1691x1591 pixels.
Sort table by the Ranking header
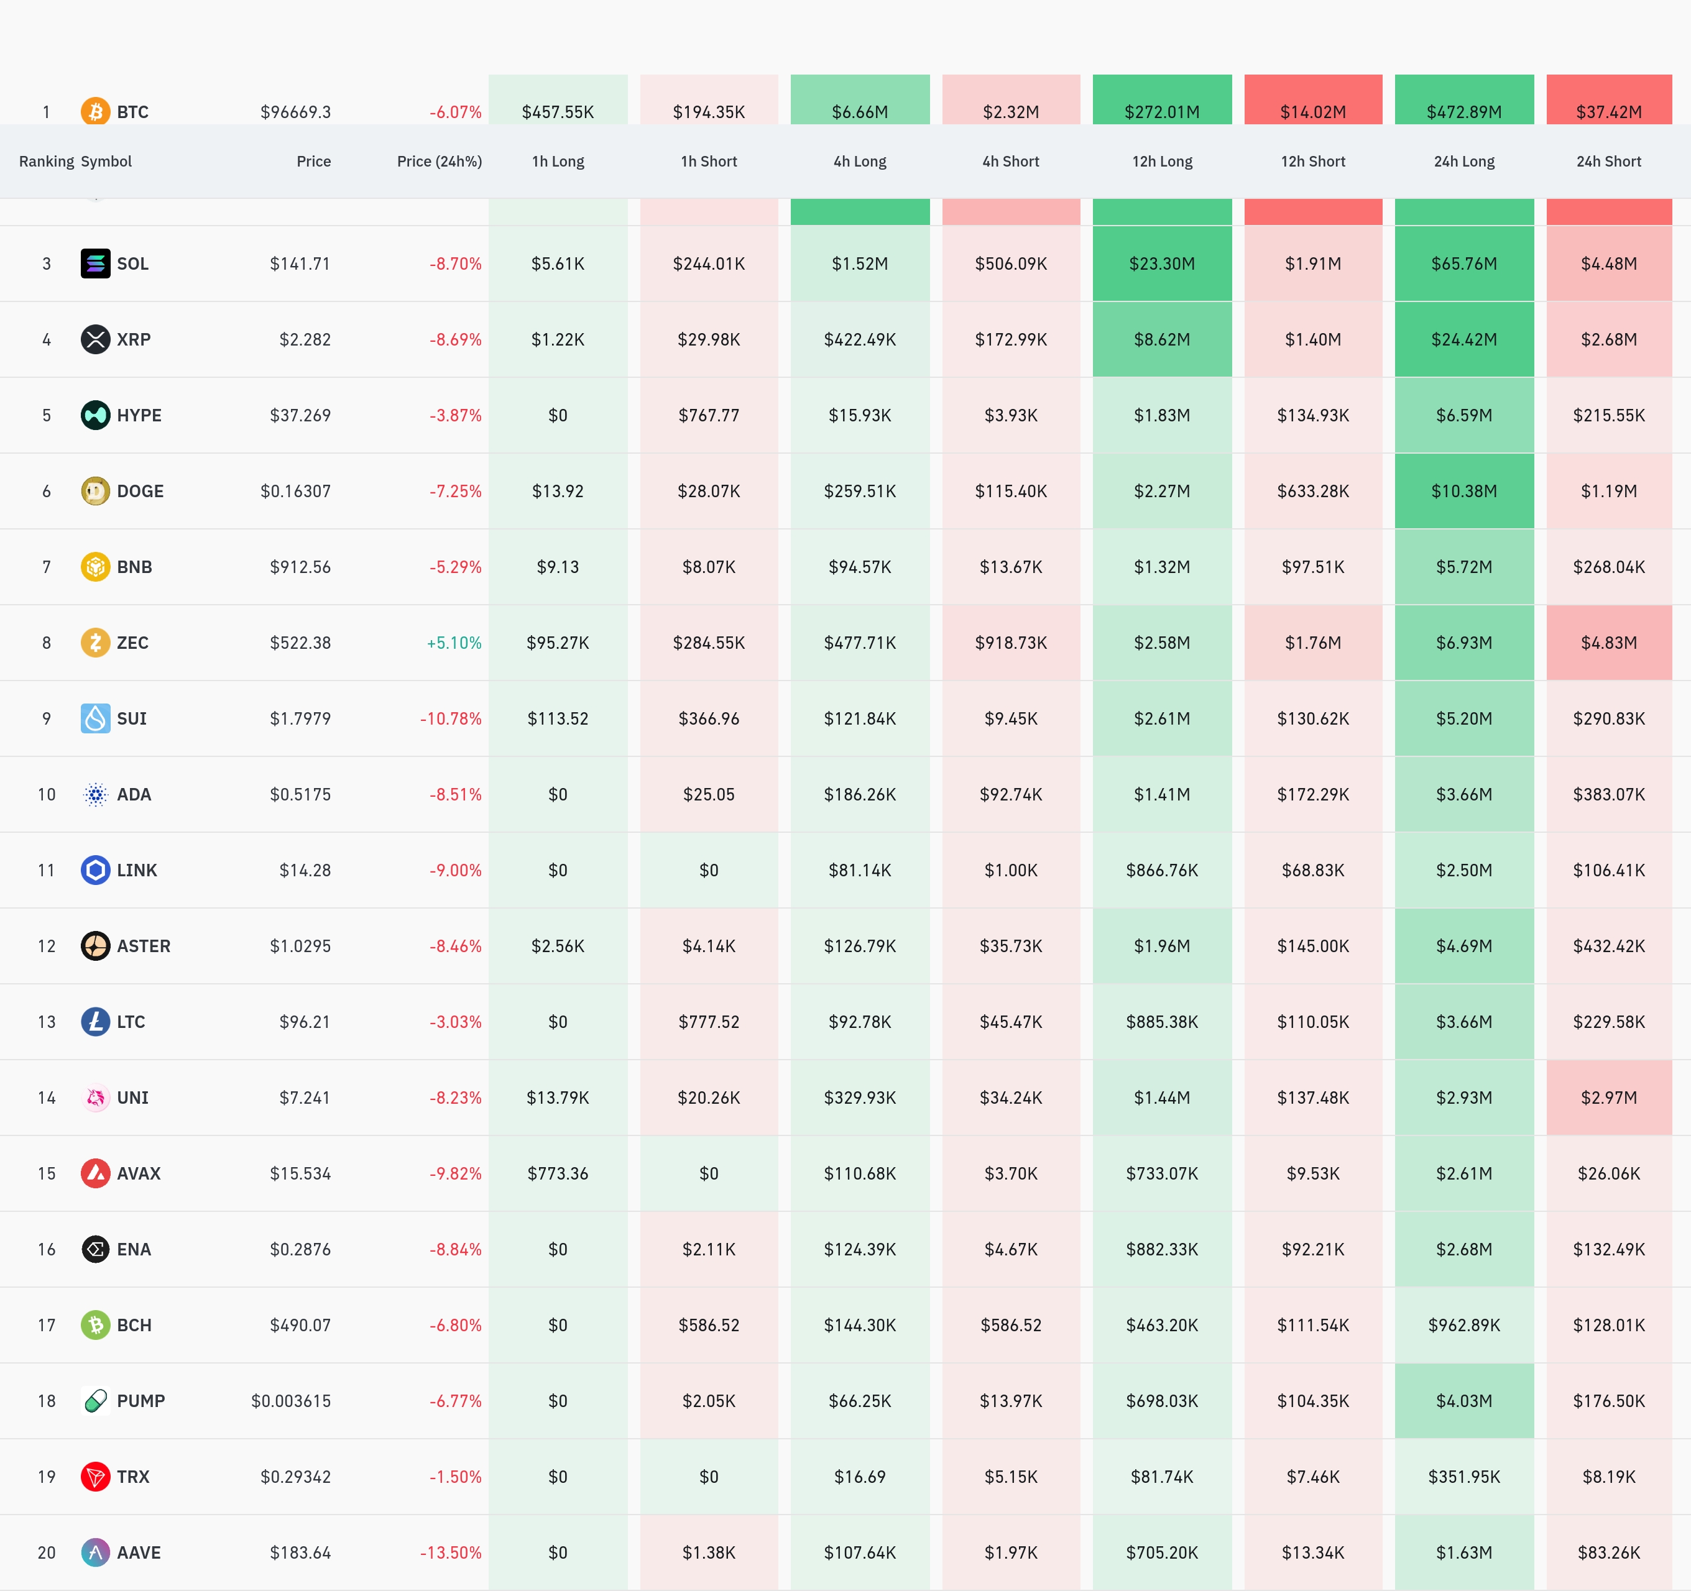tap(46, 162)
